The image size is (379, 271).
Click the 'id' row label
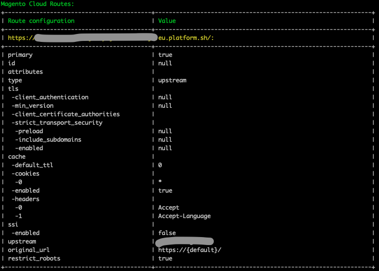[11, 63]
